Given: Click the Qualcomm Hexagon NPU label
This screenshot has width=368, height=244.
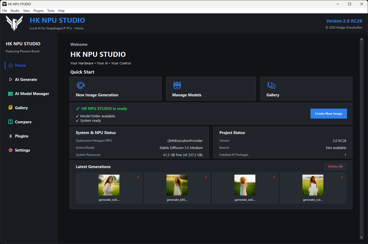Looking at the screenshot, I should (x=94, y=141).
